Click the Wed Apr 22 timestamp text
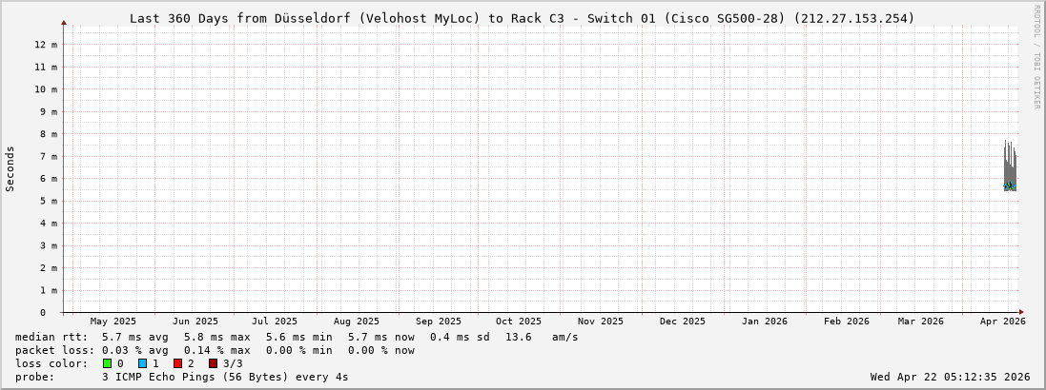The height and width of the screenshot is (390, 1046). tap(950, 377)
